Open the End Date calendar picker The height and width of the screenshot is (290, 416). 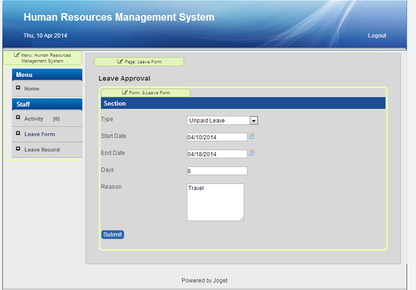click(x=251, y=153)
